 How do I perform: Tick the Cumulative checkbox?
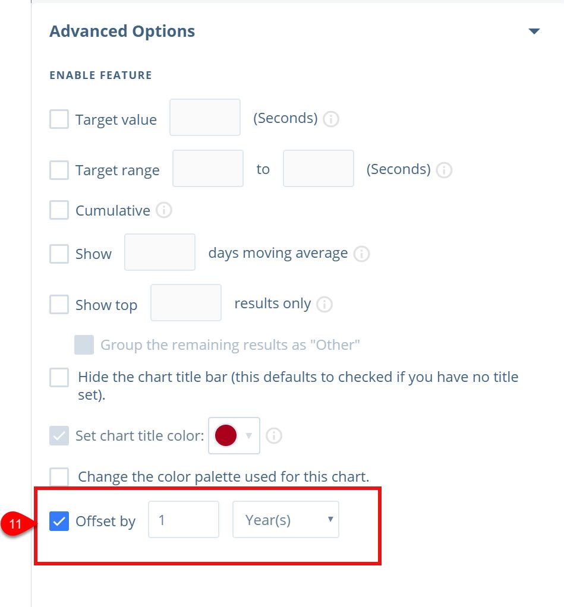pos(59,210)
